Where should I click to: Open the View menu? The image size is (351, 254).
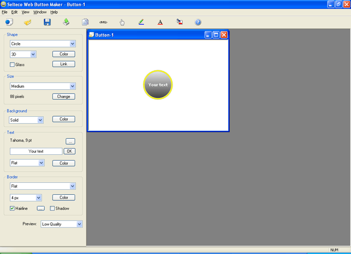[x=25, y=12]
